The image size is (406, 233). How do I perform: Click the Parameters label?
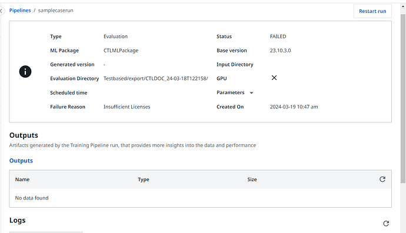[x=231, y=92]
